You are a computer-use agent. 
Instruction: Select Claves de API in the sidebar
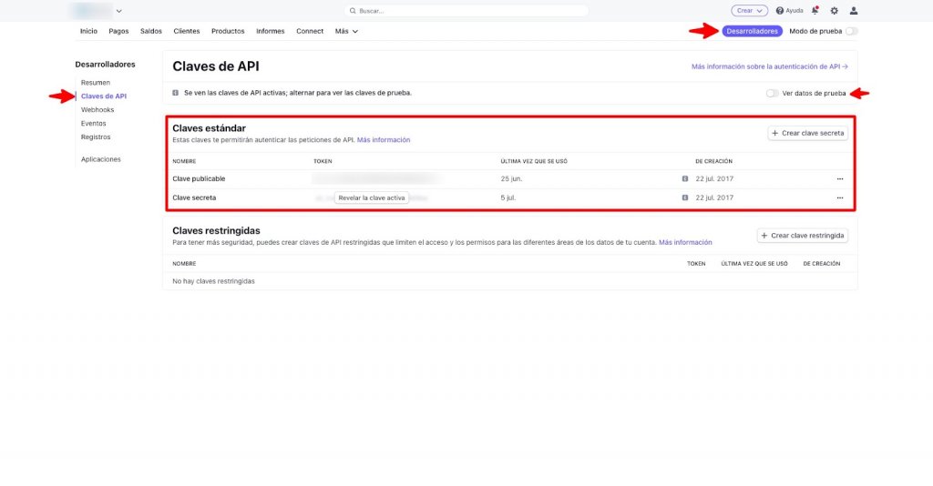click(x=104, y=96)
